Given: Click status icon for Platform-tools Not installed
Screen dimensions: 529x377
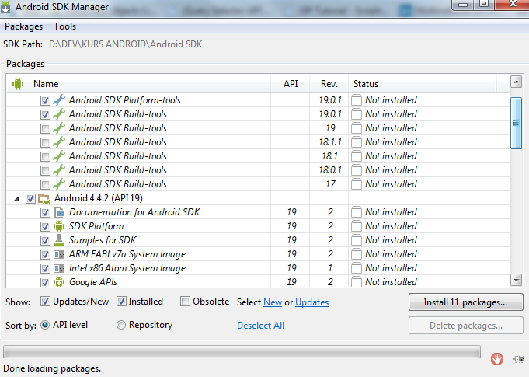Looking at the screenshot, I should [357, 100].
